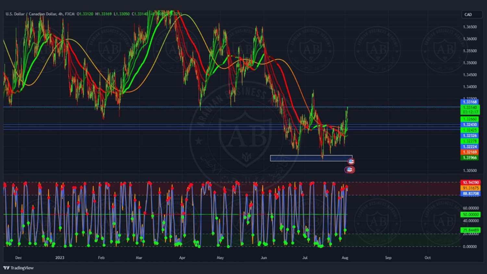Open the CAD currency selector

pos(471,15)
